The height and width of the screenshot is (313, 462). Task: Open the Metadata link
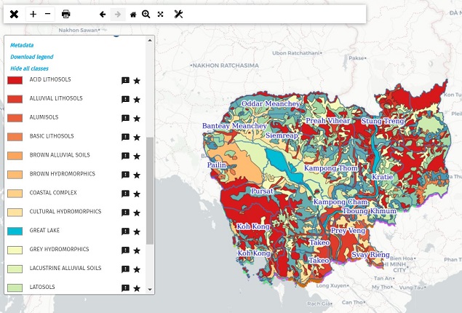click(22, 45)
